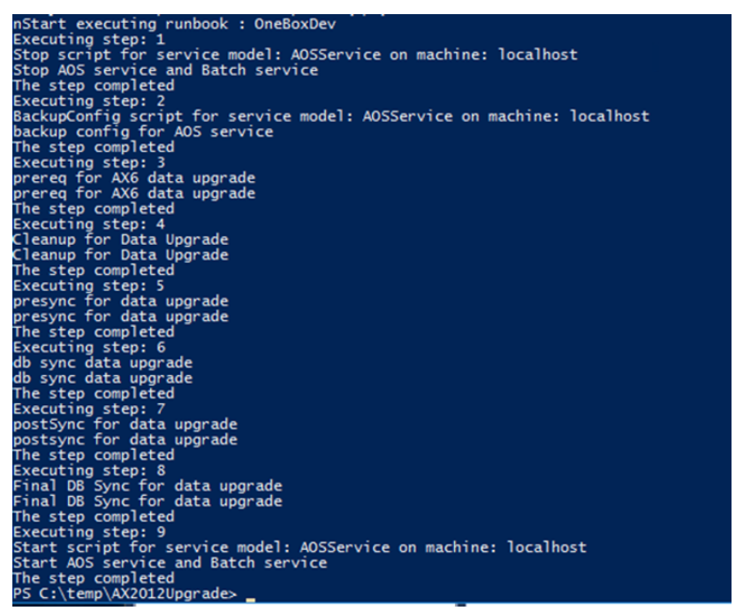The height and width of the screenshot is (611, 743).
Task: Click the 'Executing step: 5' line
Action: [x=89, y=286]
